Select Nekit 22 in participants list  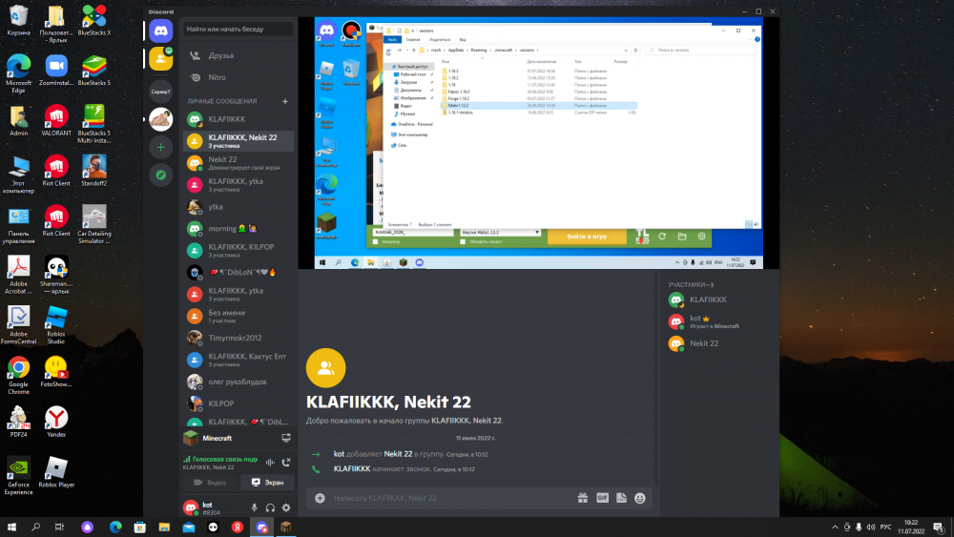click(718, 343)
